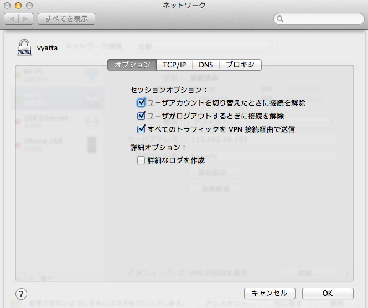This screenshot has width=368, height=308.
Task: Enable 詳細なログを作成 checkbox
Action: click(141, 160)
